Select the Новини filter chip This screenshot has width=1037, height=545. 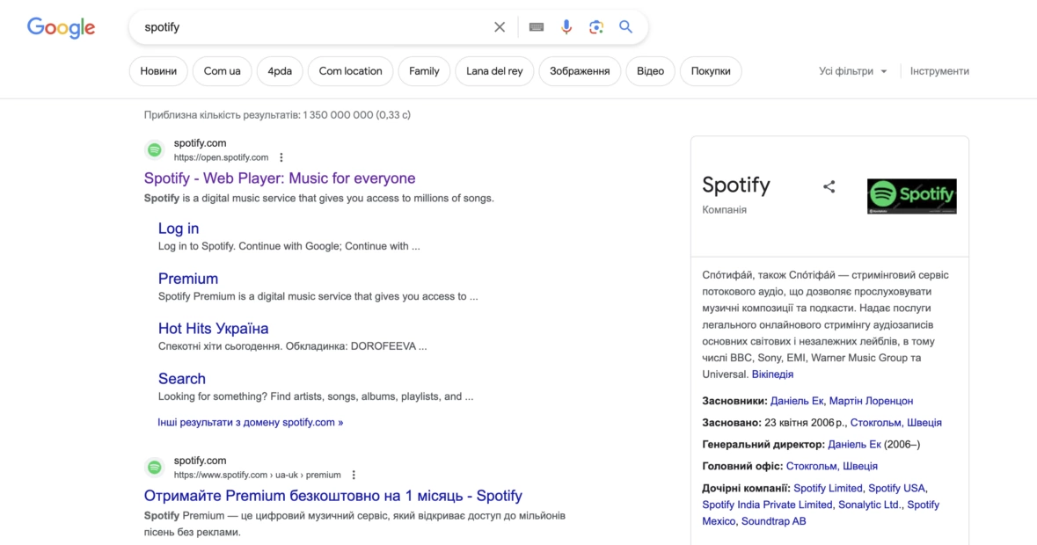click(158, 71)
